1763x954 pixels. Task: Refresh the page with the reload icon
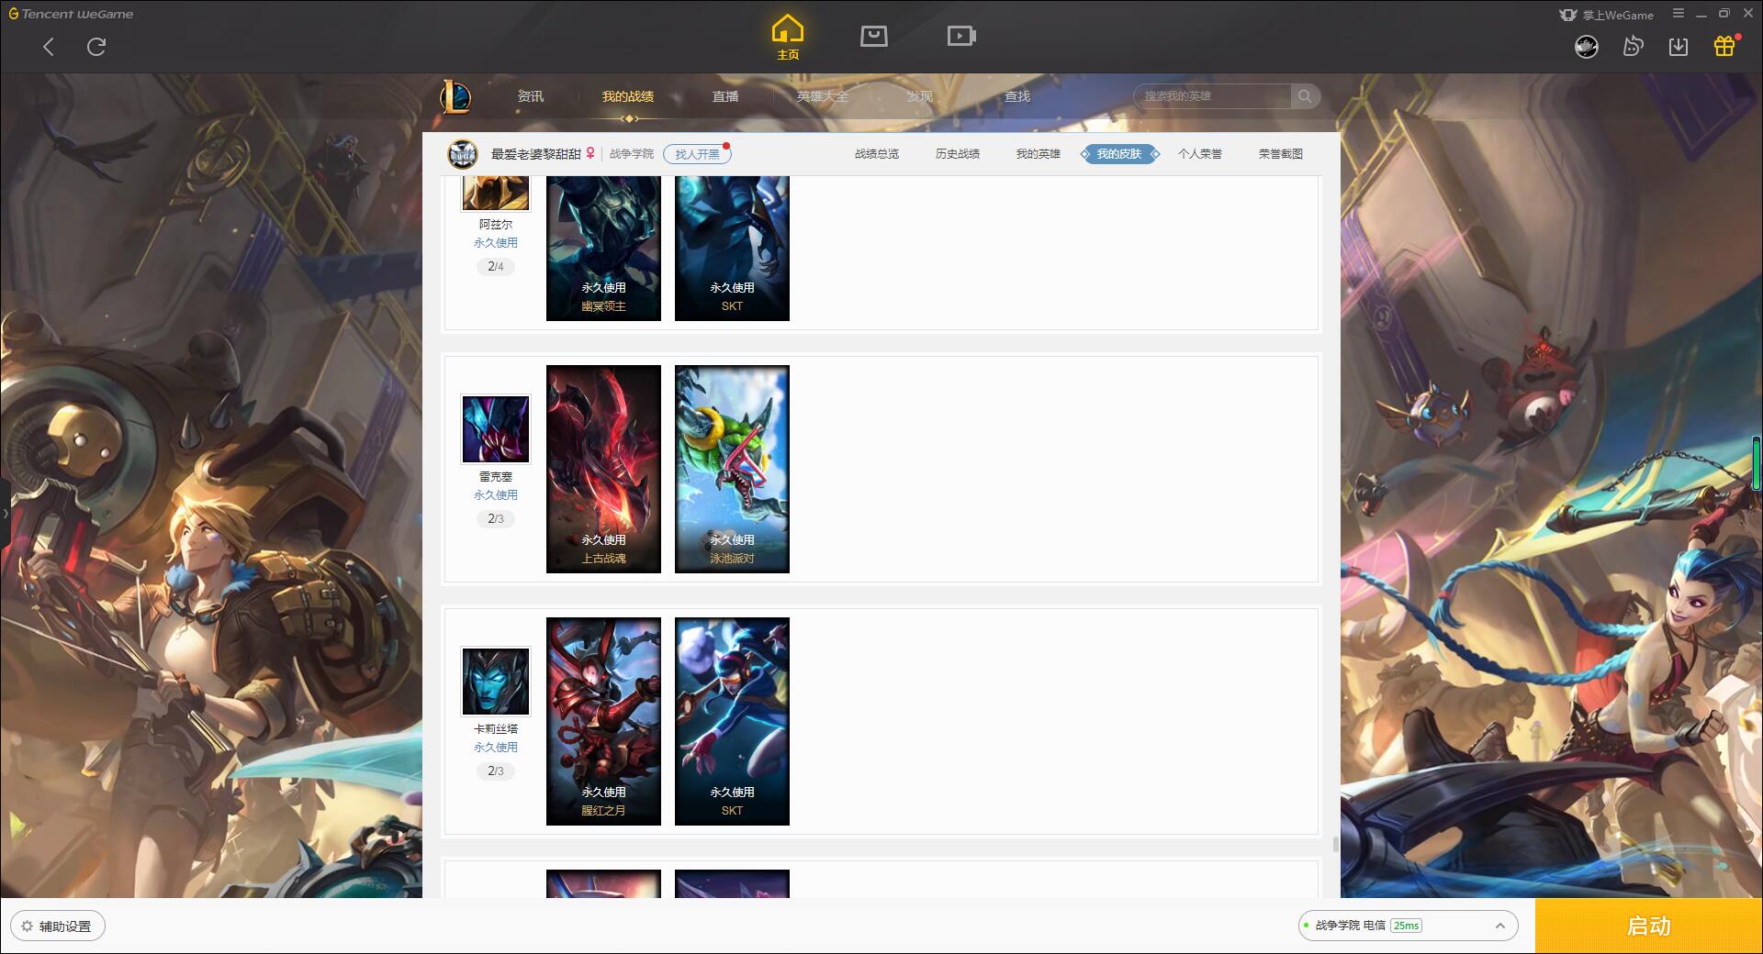coord(96,47)
